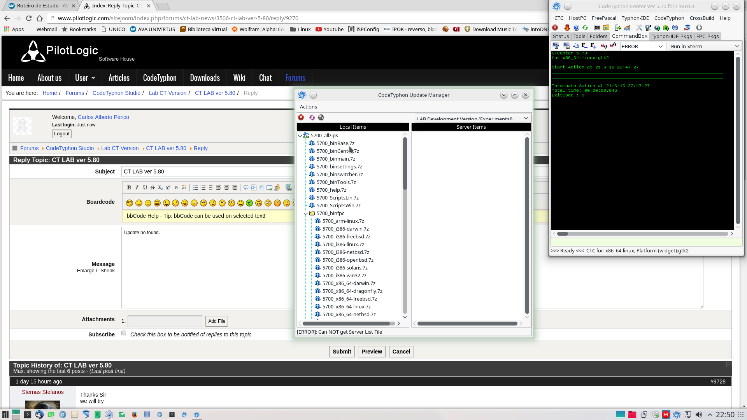Collapse the 5700_allzips tree node
This screenshot has width=747, height=420.
(300, 135)
